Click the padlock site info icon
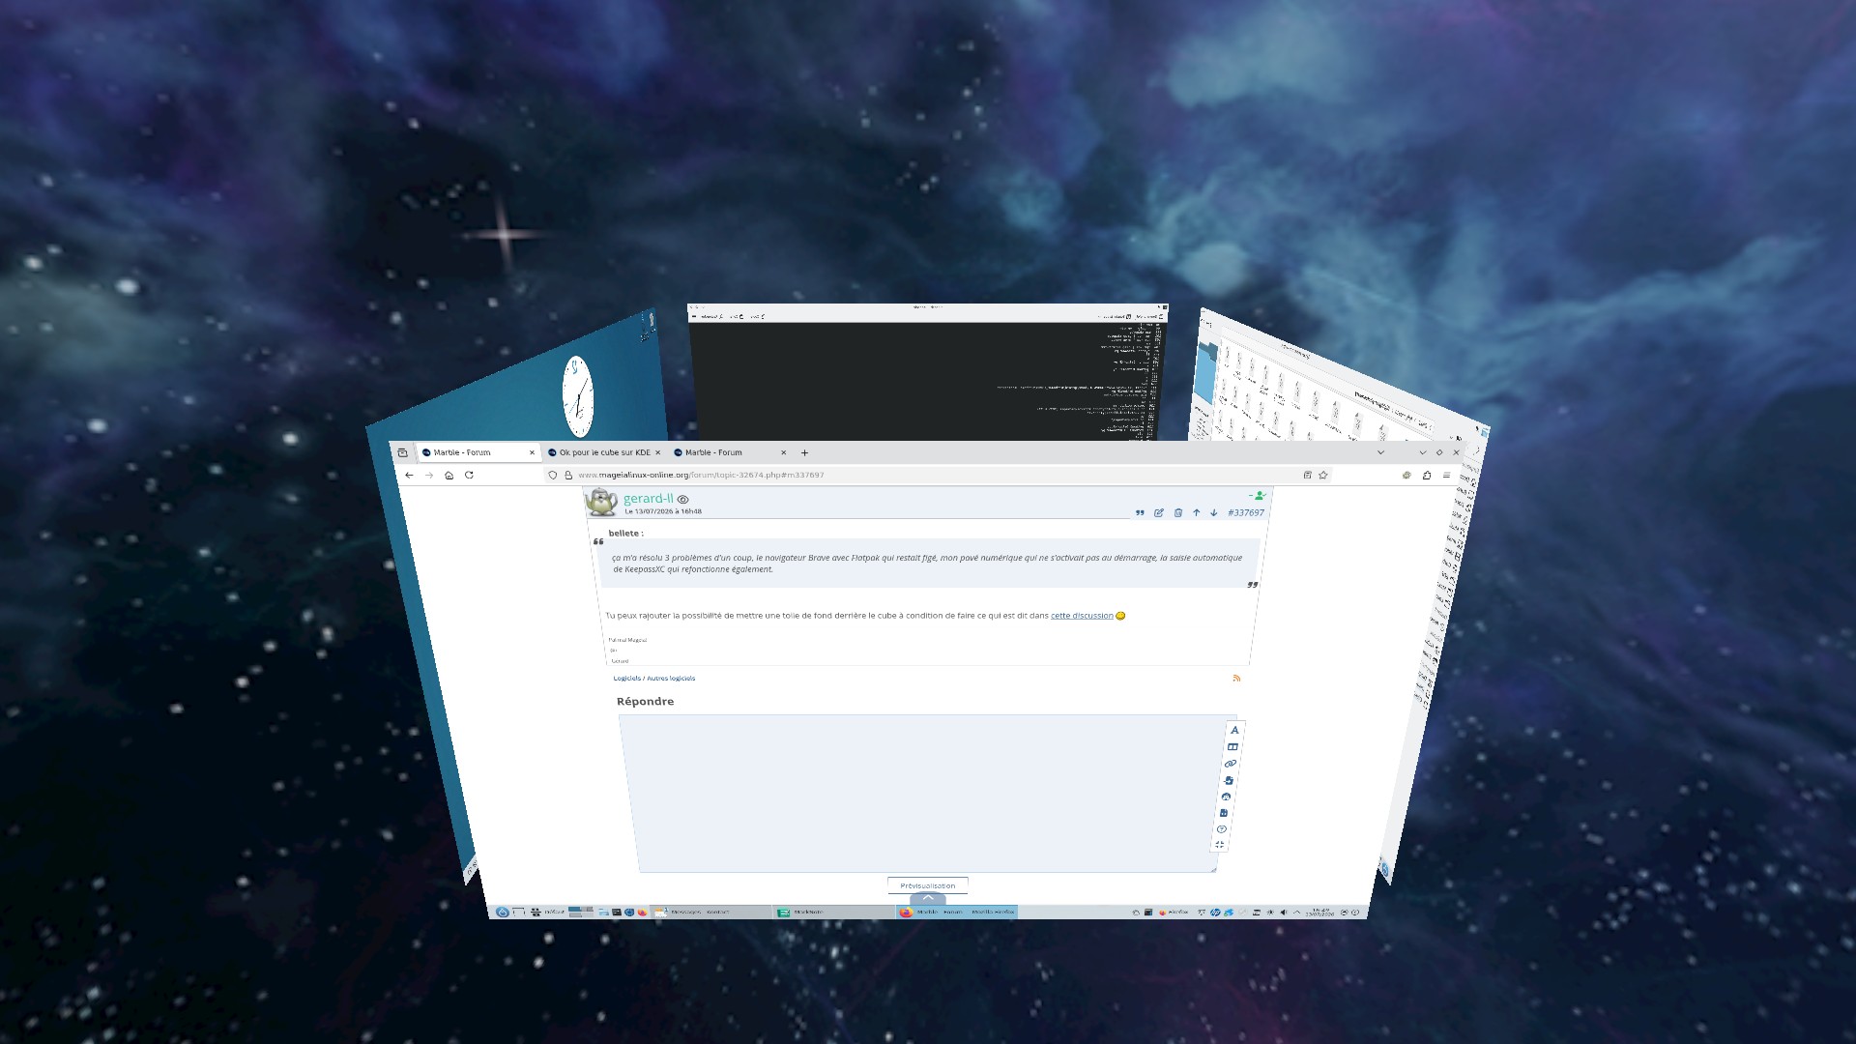This screenshot has height=1044, width=1856. coord(568,475)
